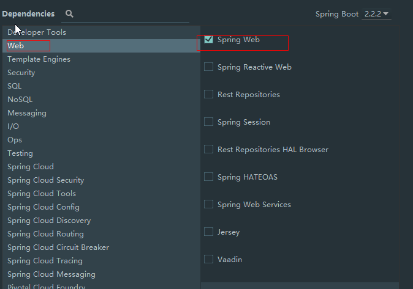Open the Messaging category
Viewport: 413px width, 289px height.
click(x=101, y=113)
